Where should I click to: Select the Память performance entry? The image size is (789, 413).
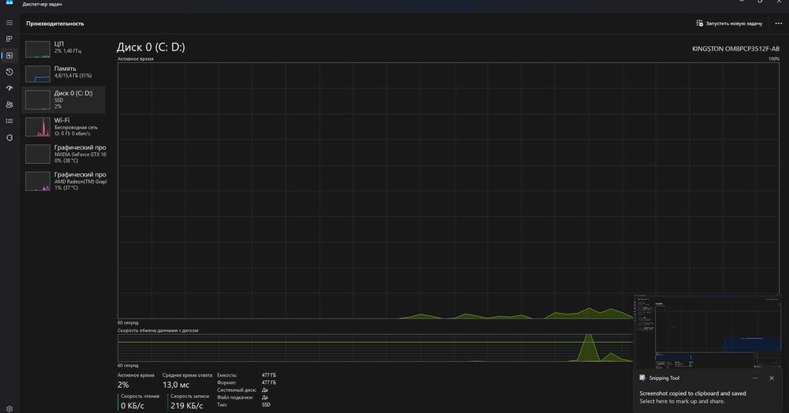63,74
